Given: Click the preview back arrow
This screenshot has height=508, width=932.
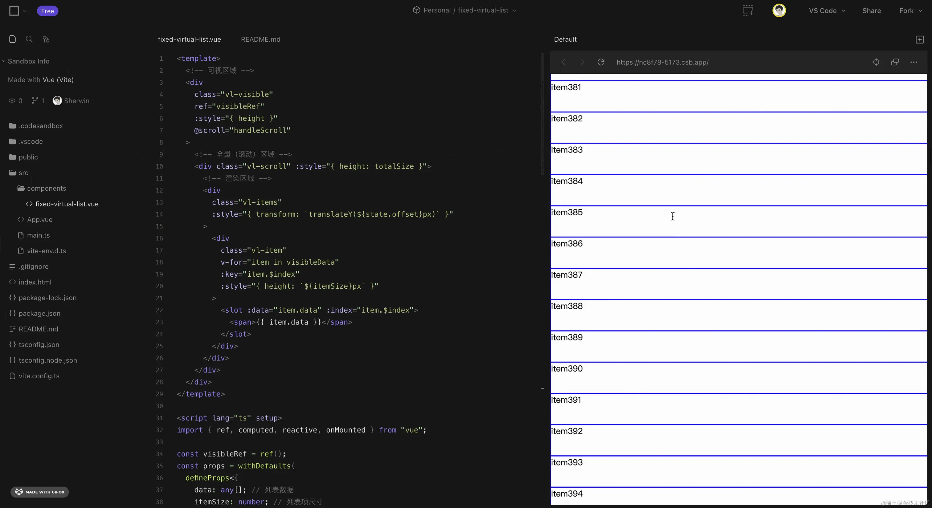Looking at the screenshot, I should pos(563,62).
